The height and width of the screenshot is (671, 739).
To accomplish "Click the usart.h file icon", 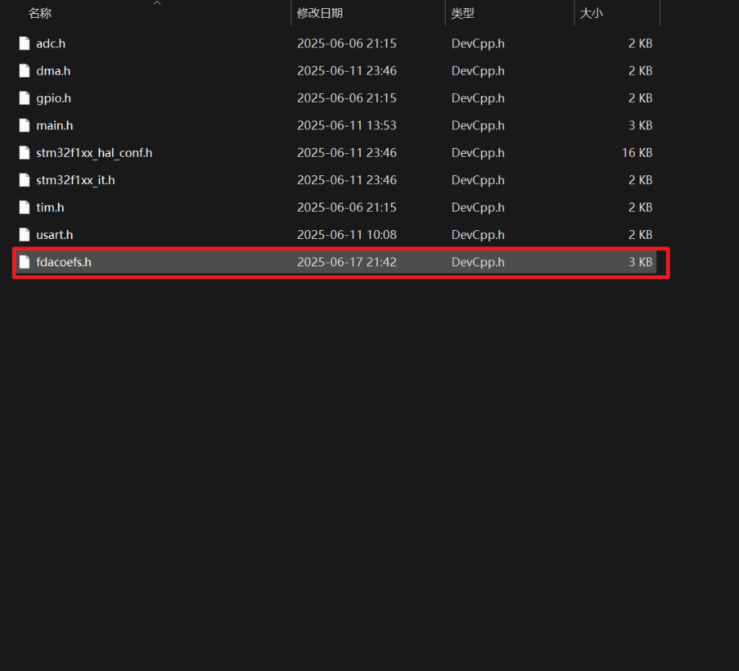I will (24, 235).
